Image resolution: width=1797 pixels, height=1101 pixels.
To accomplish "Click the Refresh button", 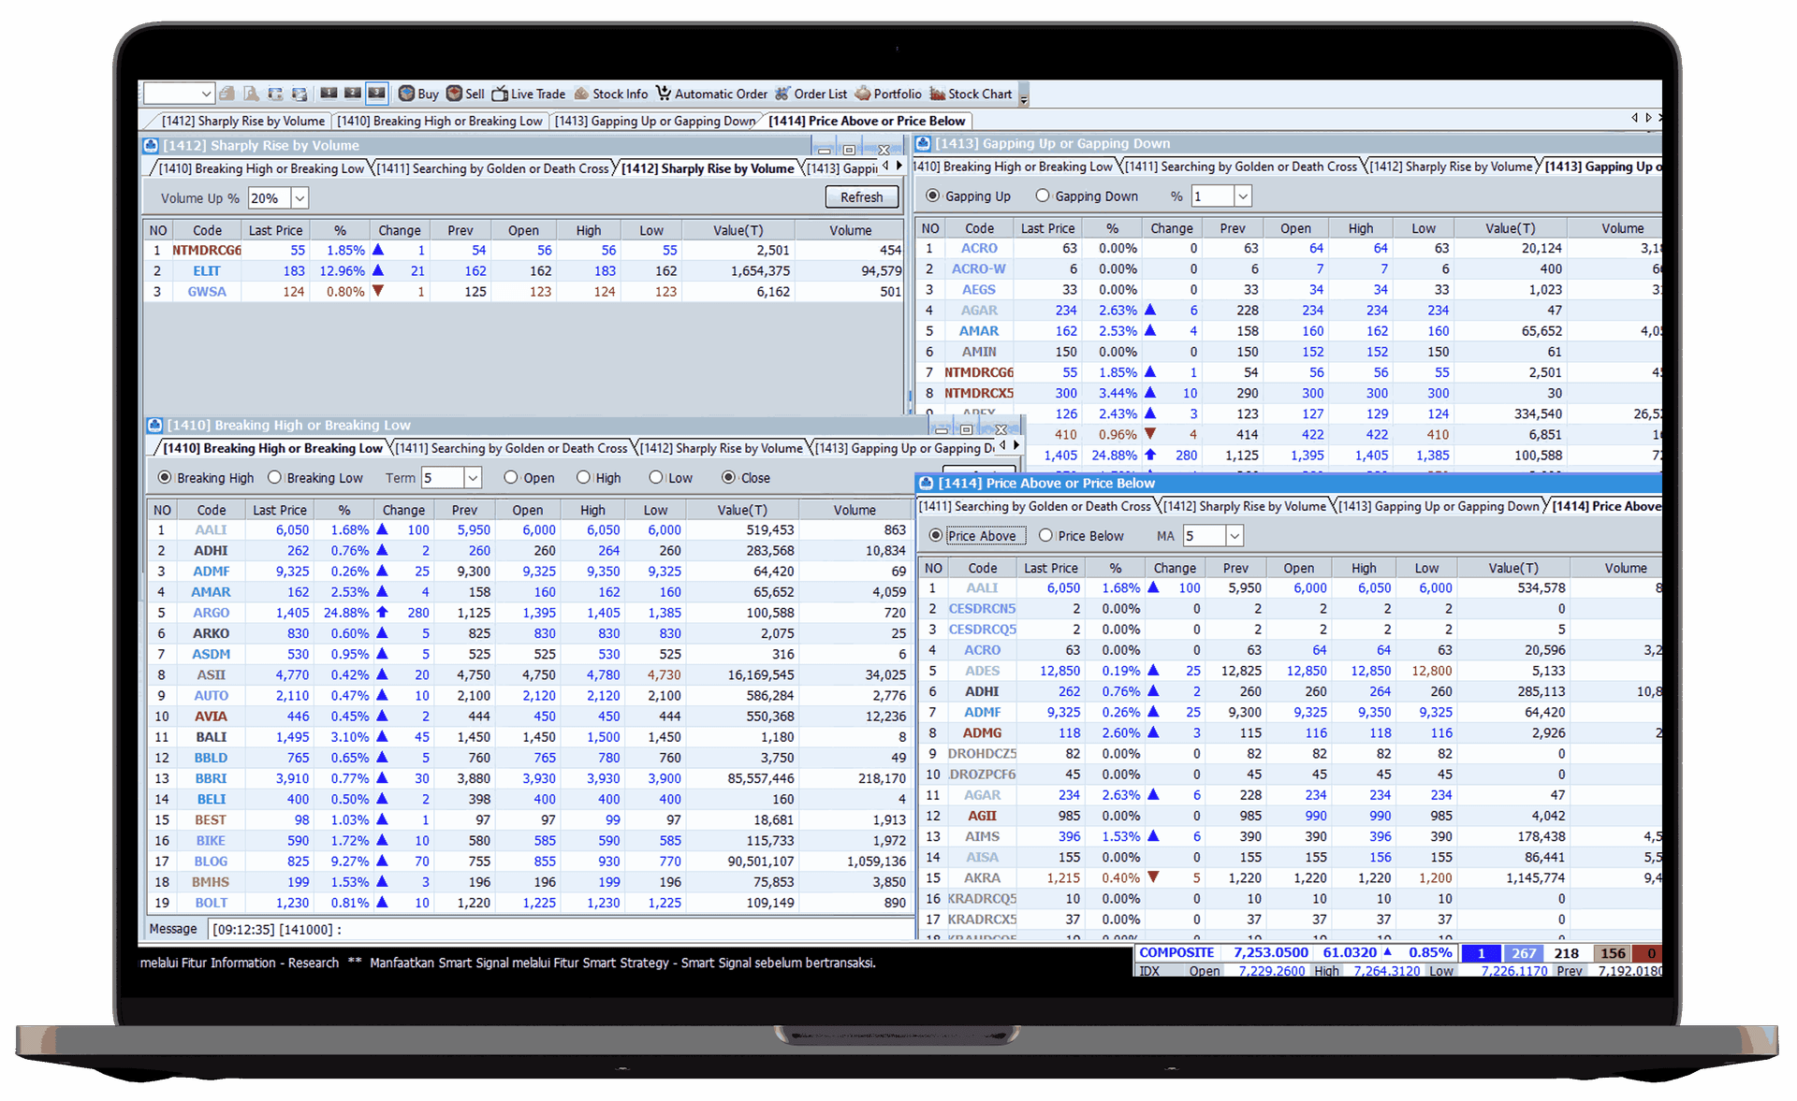I will tap(861, 197).
